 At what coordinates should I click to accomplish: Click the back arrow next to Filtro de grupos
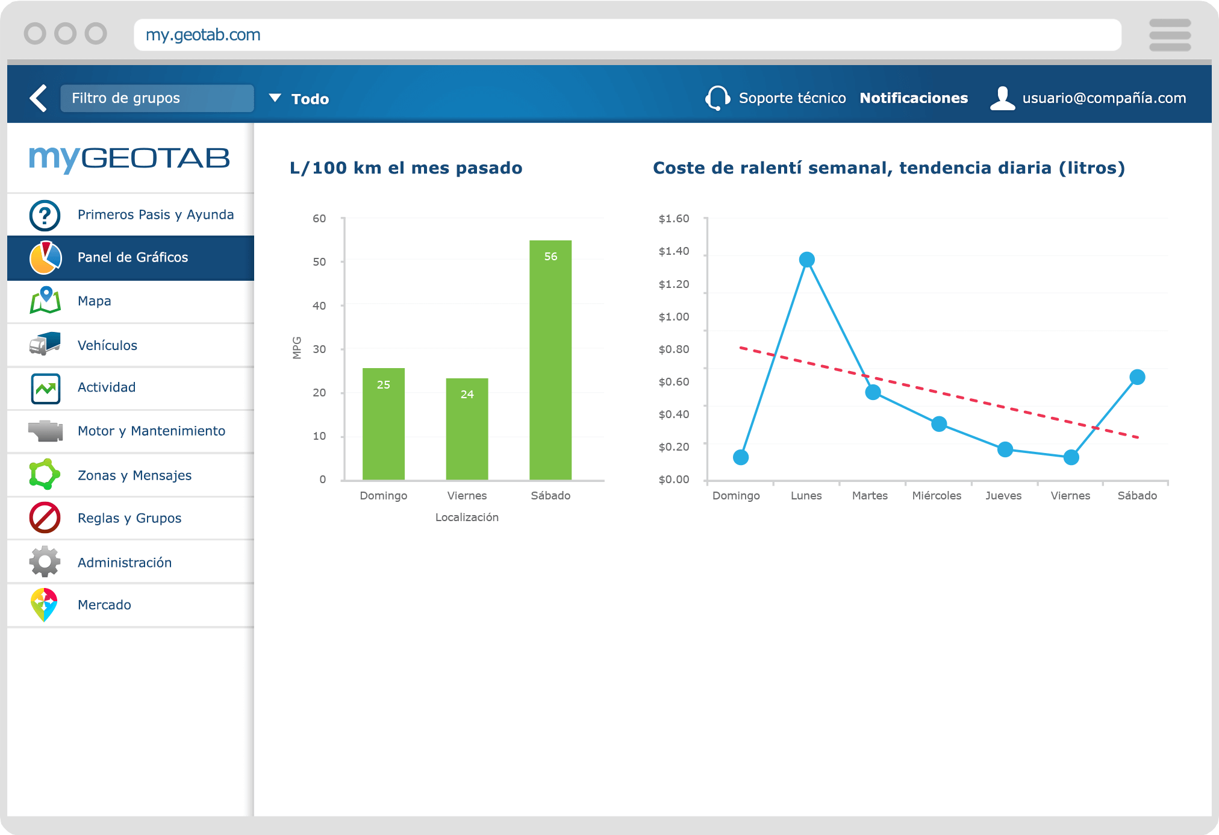click(38, 98)
